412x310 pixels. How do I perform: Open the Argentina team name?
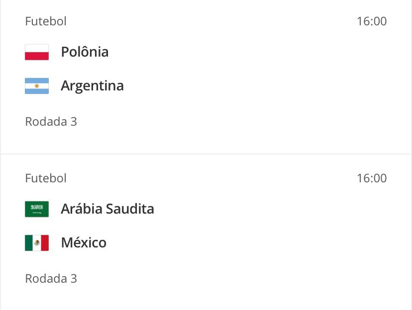92,86
